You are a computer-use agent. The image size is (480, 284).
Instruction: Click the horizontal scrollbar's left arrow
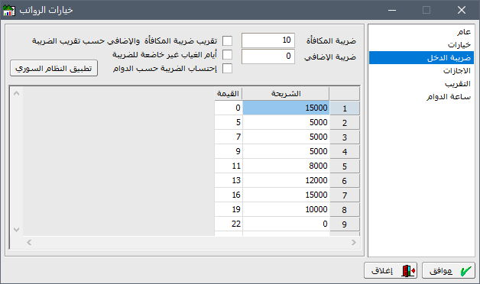tap(29, 243)
